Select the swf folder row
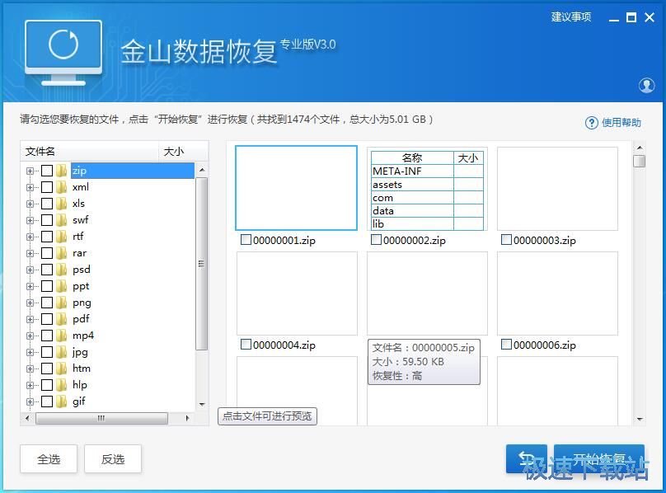 coord(80,220)
